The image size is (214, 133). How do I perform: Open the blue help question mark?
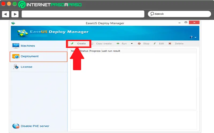[x=192, y=37]
